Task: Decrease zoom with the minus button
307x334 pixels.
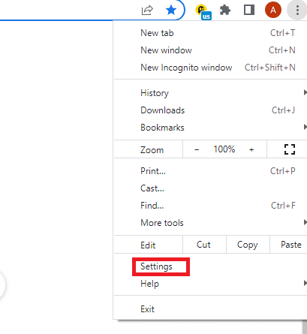Action: (197, 149)
